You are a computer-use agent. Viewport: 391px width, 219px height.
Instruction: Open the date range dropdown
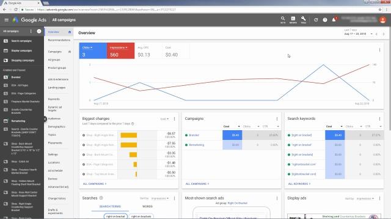click(x=358, y=34)
